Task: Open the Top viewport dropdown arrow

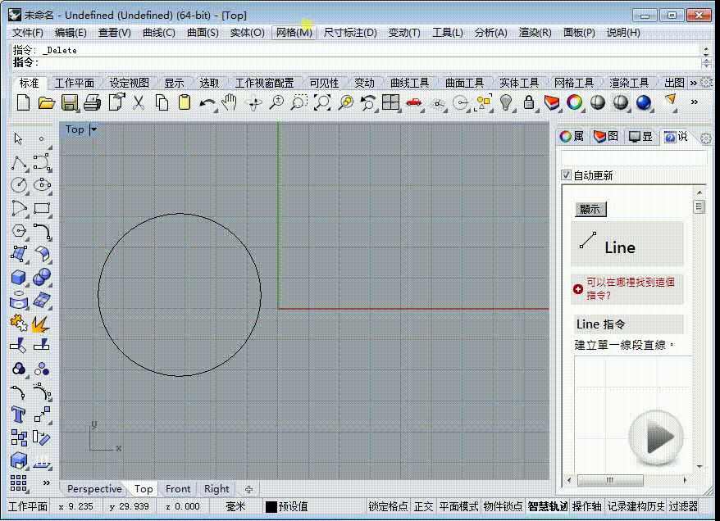Action: [93, 129]
